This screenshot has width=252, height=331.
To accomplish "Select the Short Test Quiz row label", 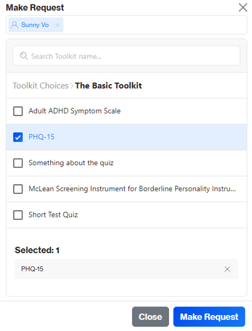I will pos(53,215).
